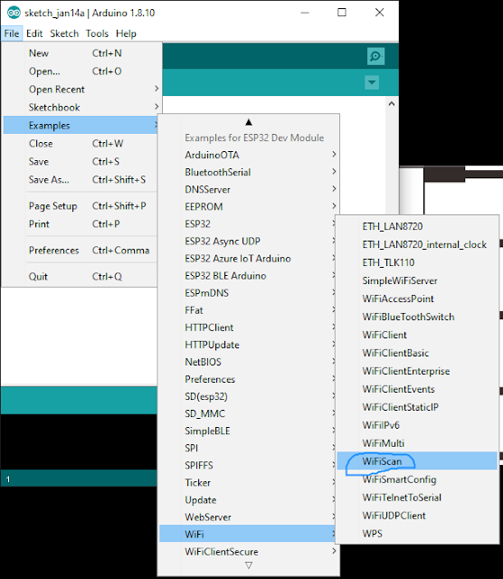Expand the Open Recent submenu
The image size is (503, 579).
pos(82,90)
